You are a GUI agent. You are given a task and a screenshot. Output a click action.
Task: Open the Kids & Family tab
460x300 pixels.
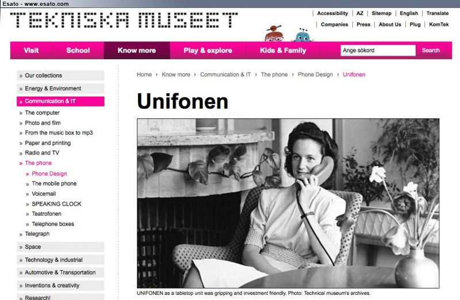click(283, 51)
